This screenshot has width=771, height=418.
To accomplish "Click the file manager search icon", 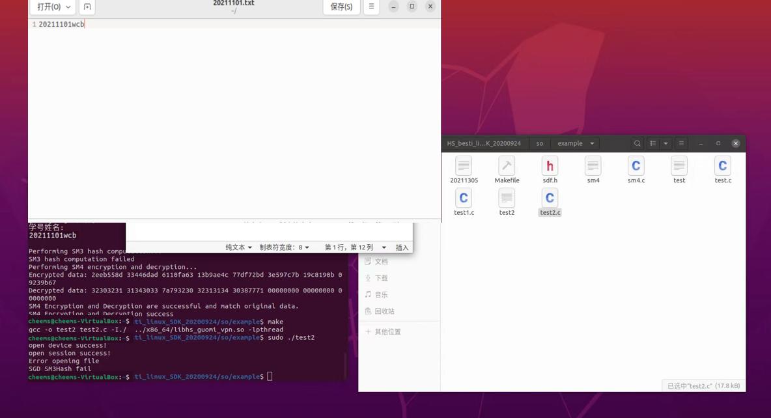I will [x=638, y=144].
